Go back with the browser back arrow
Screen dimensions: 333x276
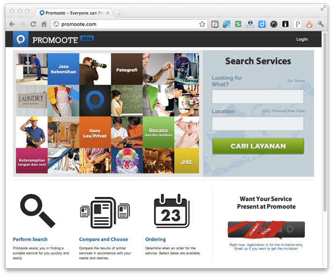coord(12,24)
